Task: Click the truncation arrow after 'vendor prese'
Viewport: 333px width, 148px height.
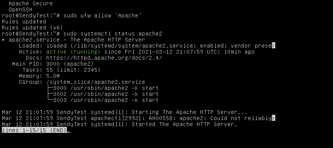Action: point(273,46)
